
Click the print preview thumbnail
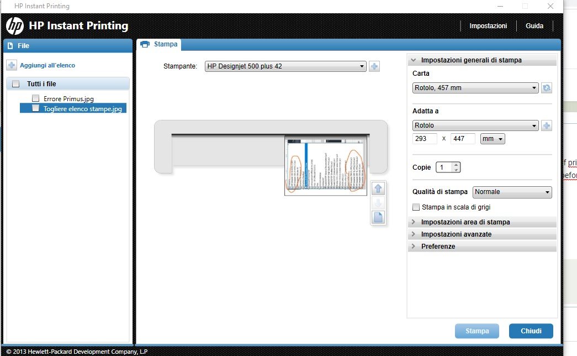tap(326, 165)
